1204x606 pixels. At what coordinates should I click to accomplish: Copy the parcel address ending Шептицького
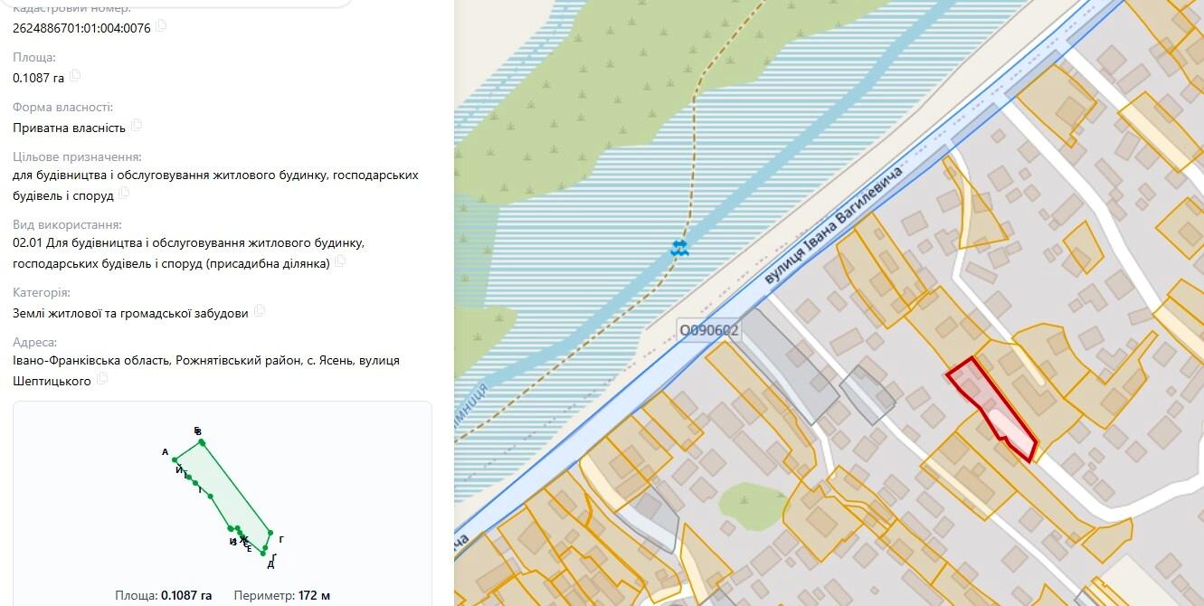102,379
